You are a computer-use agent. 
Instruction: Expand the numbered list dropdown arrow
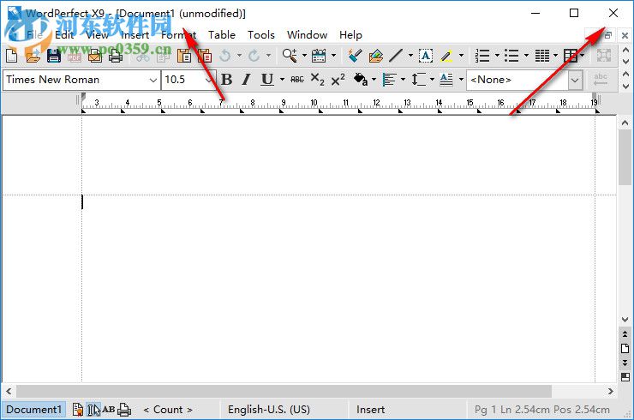[497, 55]
